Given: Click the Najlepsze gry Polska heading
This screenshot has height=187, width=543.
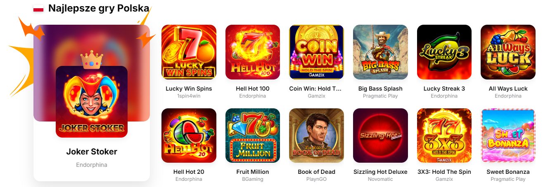Looking at the screenshot, I should pyautogui.click(x=99, y=8).
